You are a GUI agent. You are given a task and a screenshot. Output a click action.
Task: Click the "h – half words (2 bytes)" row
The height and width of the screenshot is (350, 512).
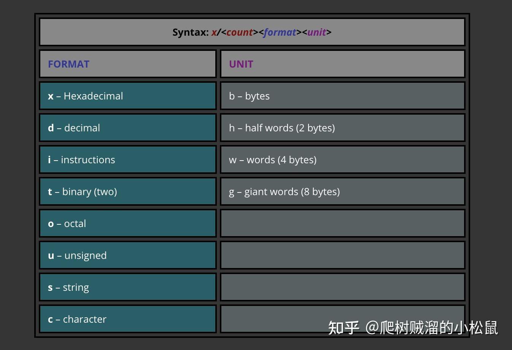(x=342, y=128)
